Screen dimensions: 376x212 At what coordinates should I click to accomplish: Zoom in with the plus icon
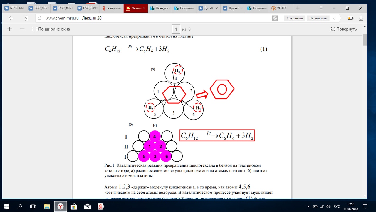click(10, 29)
